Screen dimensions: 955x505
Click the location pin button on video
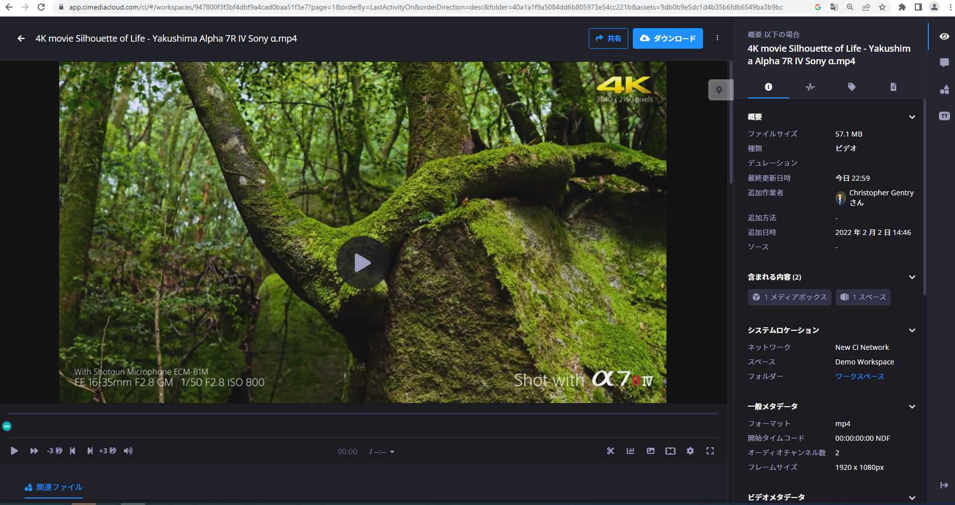(x=719, y=90)
